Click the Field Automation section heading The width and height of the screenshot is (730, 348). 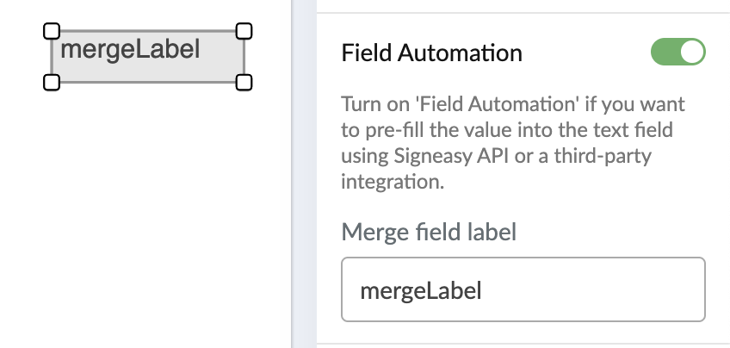431,53
